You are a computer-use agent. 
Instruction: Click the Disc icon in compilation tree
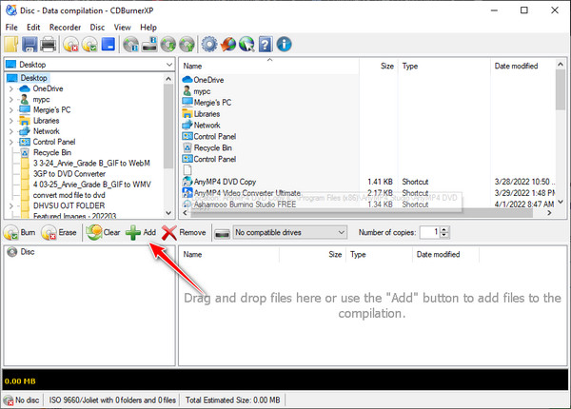tap(12, 252)
